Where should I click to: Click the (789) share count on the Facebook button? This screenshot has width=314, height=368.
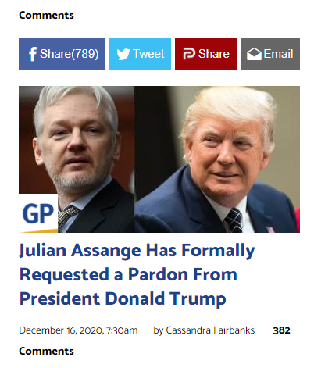tap(85, 54)
